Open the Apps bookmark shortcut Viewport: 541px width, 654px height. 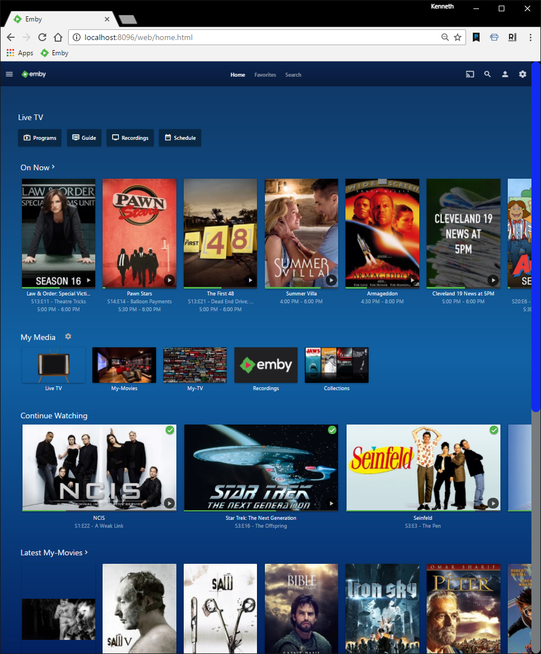point(20,53)
